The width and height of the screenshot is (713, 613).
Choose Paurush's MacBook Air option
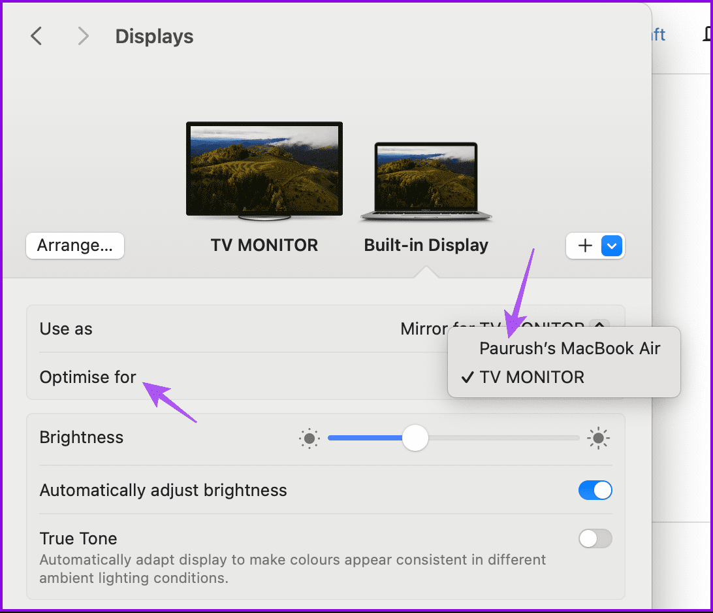564,348
